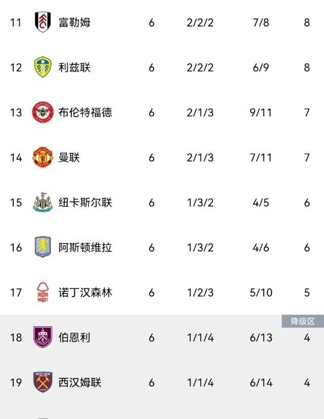The height and width of the screenshot is (419, 324).
Task: Open the 富勒姆 team name
Action: [74, 23]
